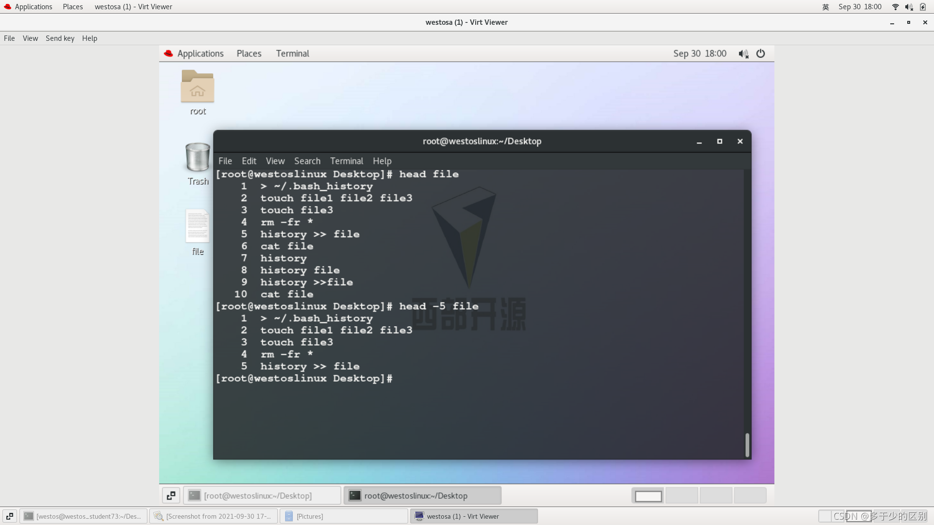
Task: Click the guest volume speaker icon
Action: [x=743, y=53]
